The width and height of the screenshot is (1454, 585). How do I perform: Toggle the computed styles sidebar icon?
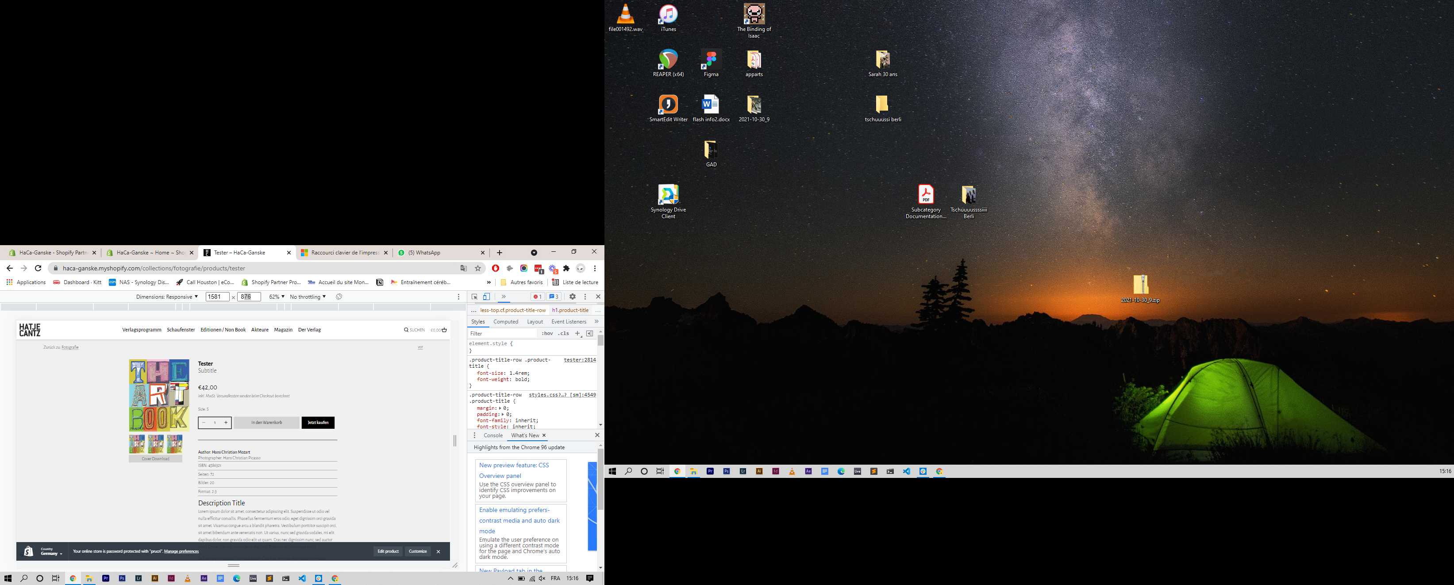(589, 333)
